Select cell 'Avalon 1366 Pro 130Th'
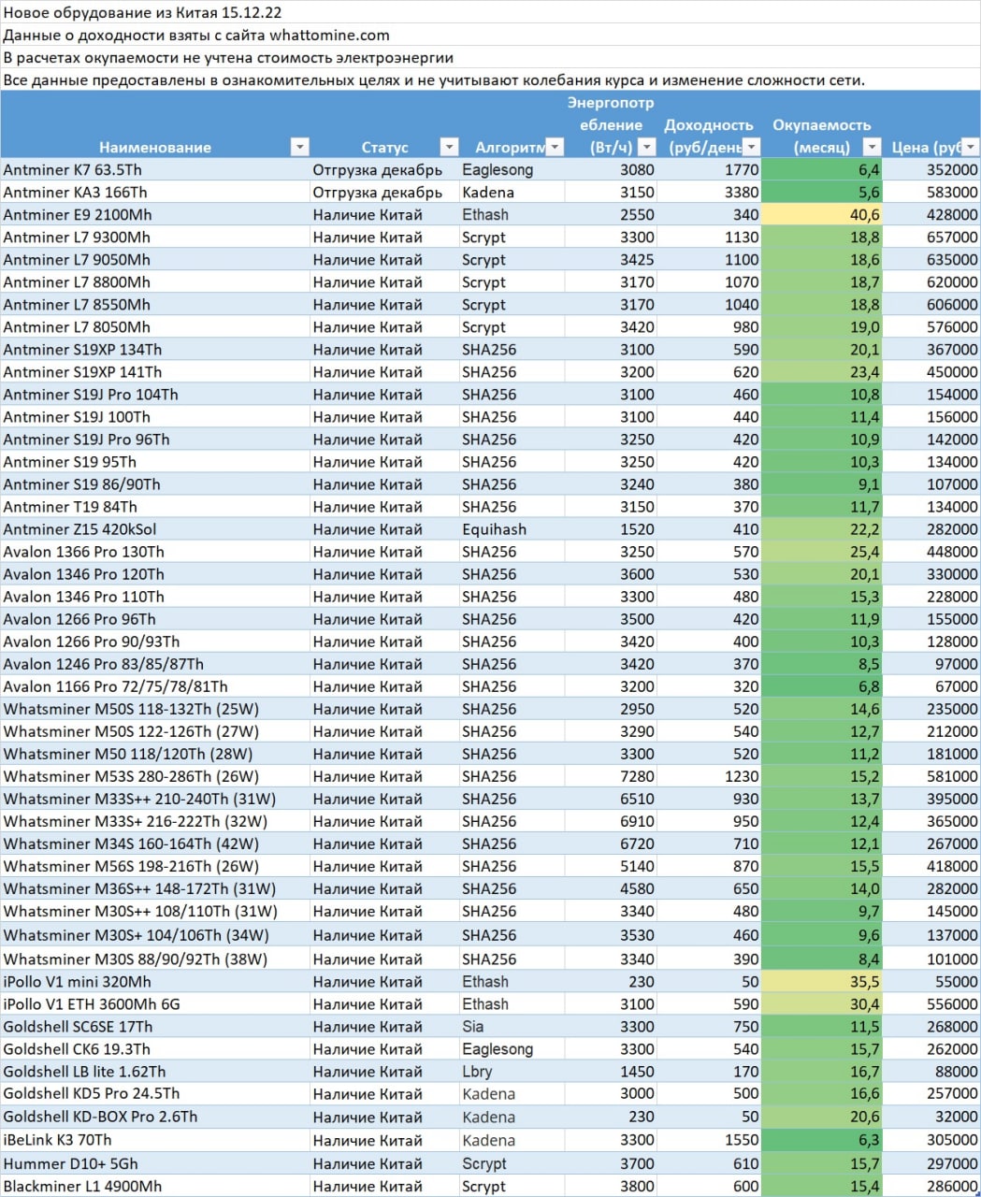981x1197 pixels. pyautogui.click(x=155, y=551)
